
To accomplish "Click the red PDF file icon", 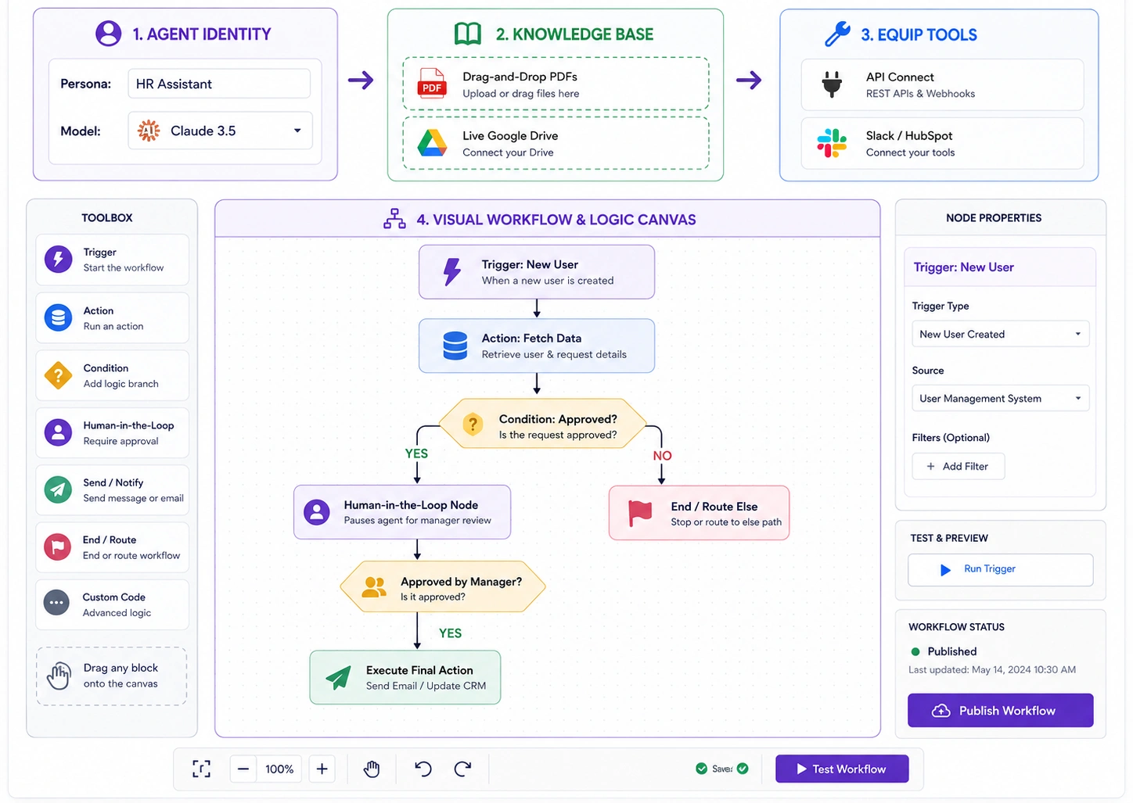I will (432, 83).
